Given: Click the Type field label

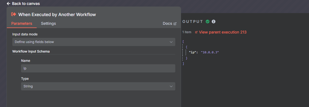Looking at the screenshot, I should (x=25, y=79).
